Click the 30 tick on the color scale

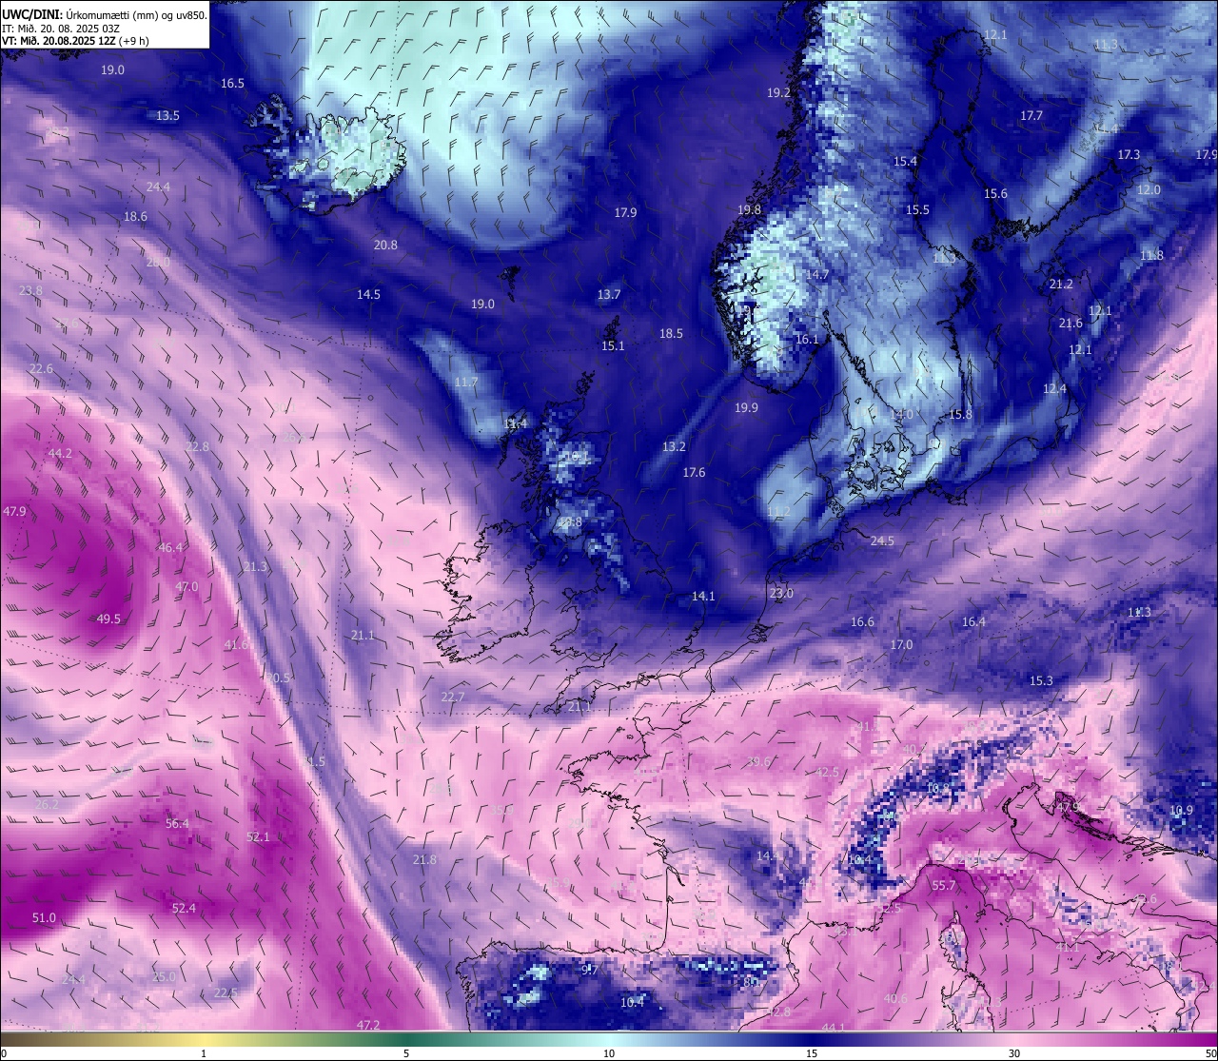1014,1053
